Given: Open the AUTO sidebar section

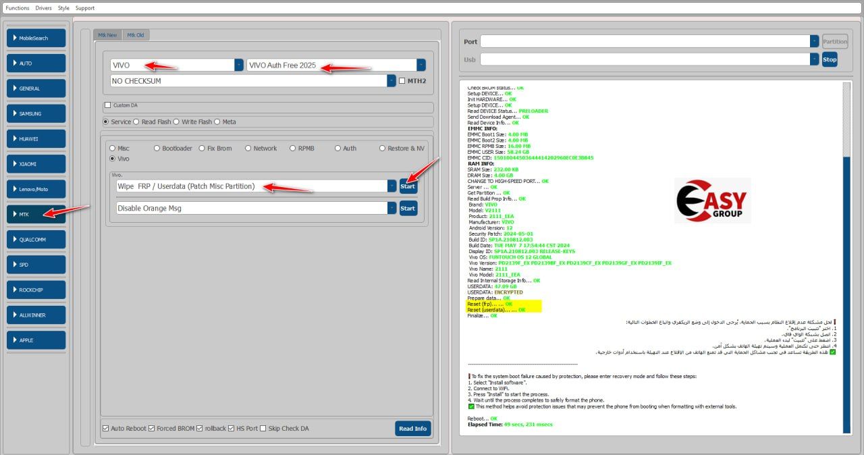Looking at the screenshot, I should (36, 63).
